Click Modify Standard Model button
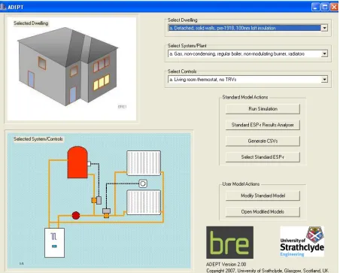This screenshot has height=273, width=340. pyautogui.click(x=263, y=196)
